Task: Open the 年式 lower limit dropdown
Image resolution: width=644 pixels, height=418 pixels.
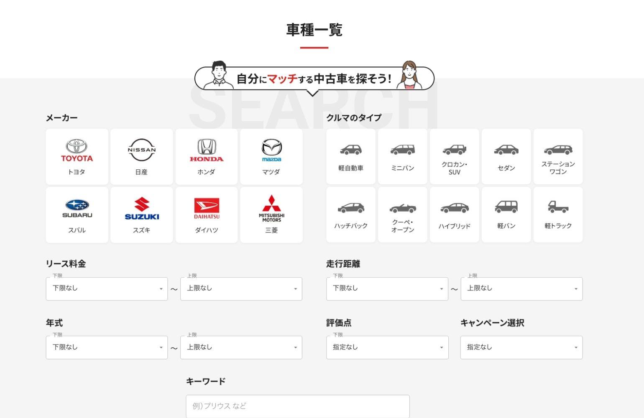Action: point(107,347)
